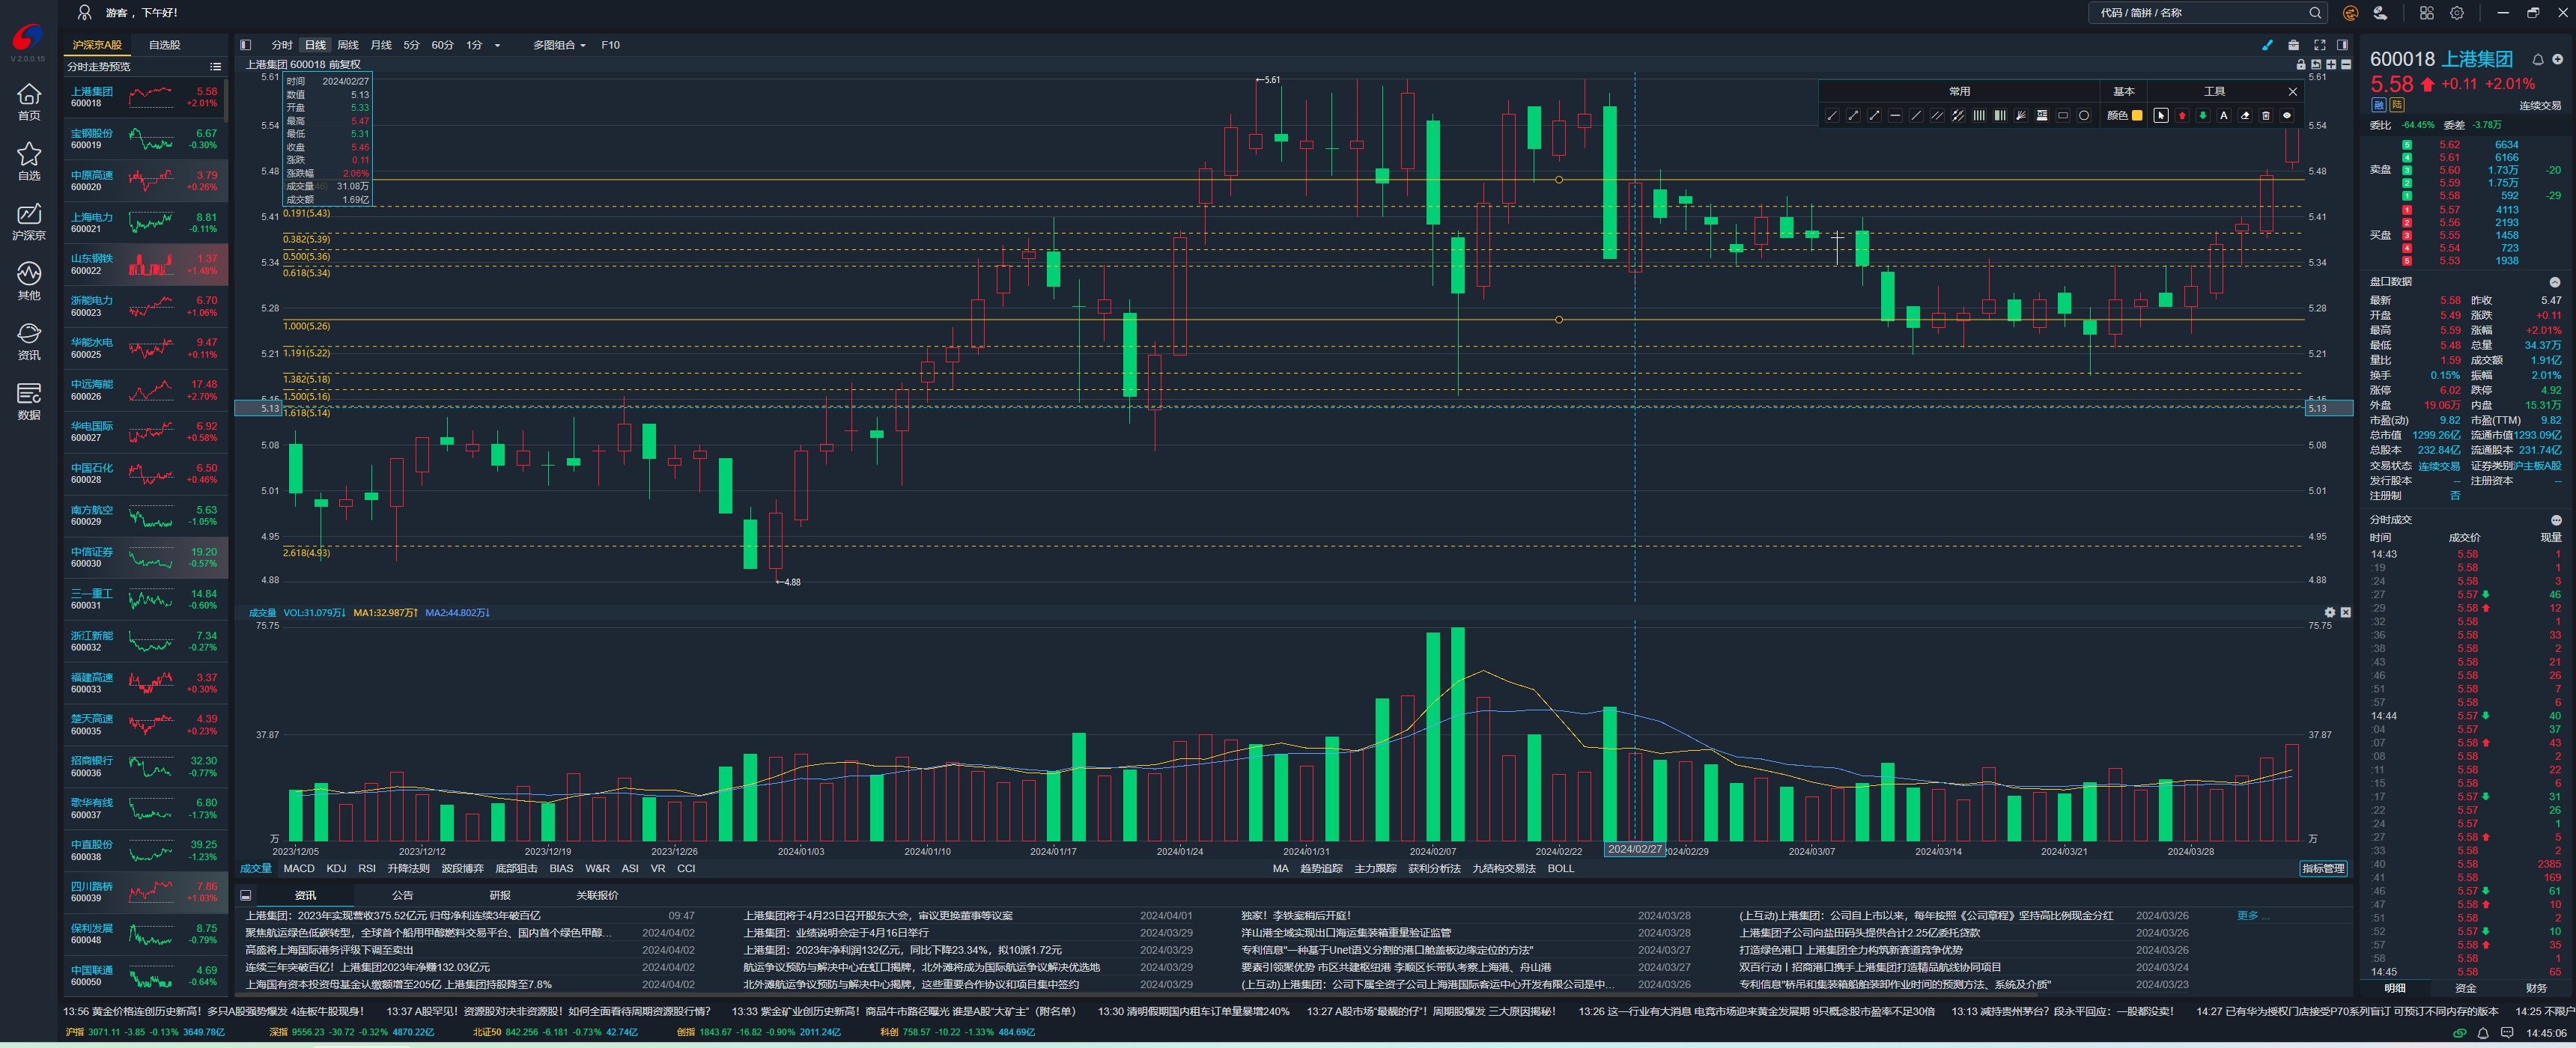2576x1048 pixels.
Task: Select the parallel lines drawing tool
Action: (x=1937, y=115)
